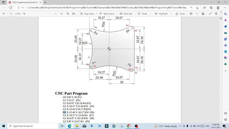
Task: Rotate the PDF page
Action: [68, 14]
